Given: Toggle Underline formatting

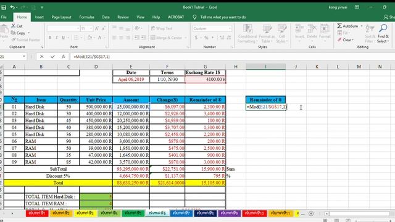Looking at the screenshot, I should point(63,38).
